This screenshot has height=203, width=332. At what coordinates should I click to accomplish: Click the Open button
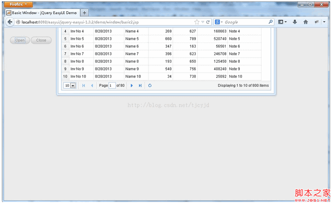click(20, 40)
